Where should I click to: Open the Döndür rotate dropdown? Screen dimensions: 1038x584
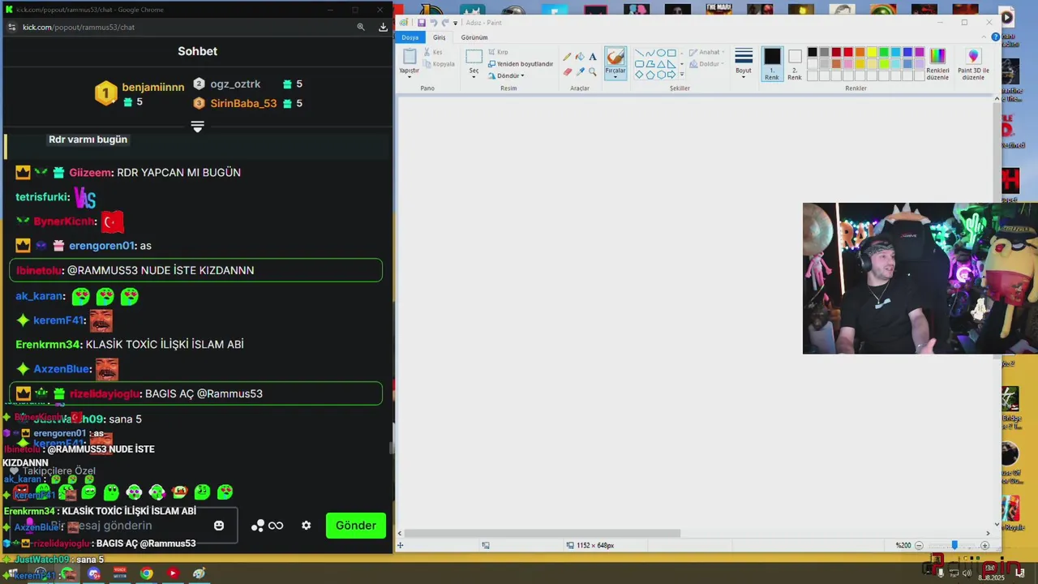tap(506, 75)
